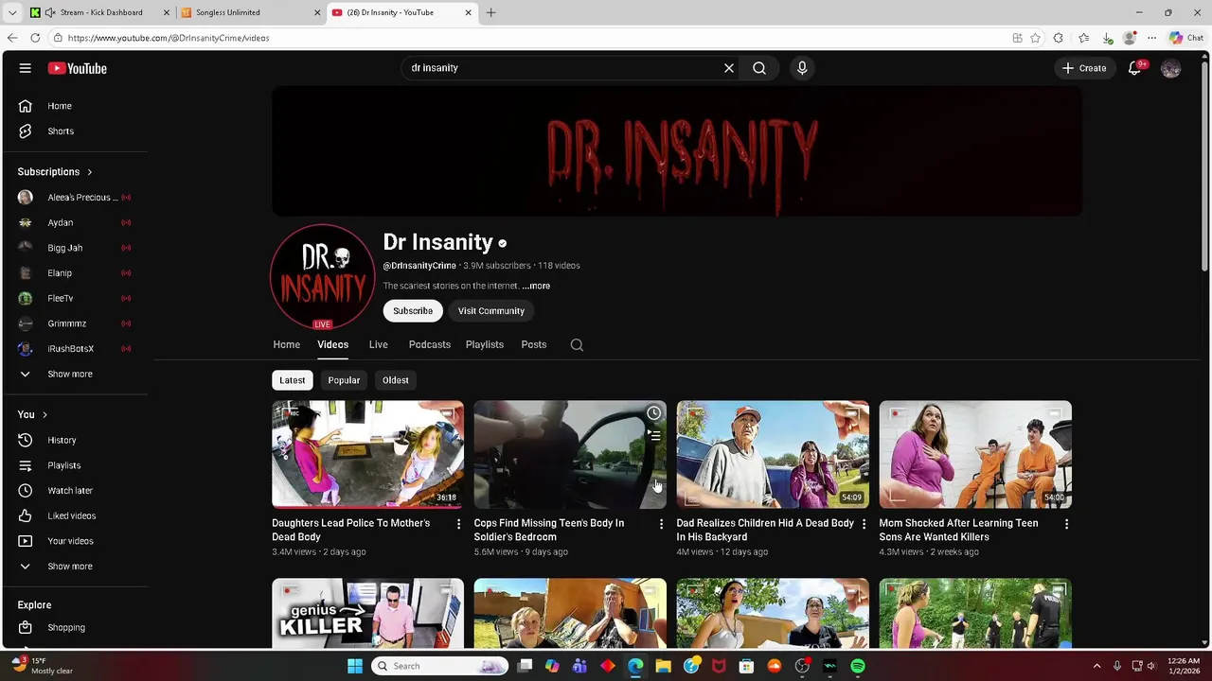Search within the channel using magnifier
Image resolution: width=1212 pixels, height=681 pixels.
577,345
